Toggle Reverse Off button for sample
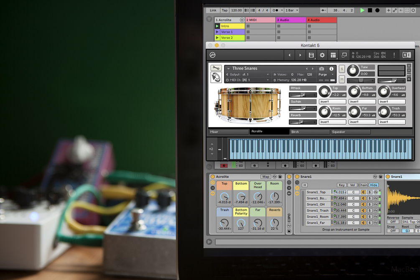Screen dimensions: 420x280 (393, 222)
